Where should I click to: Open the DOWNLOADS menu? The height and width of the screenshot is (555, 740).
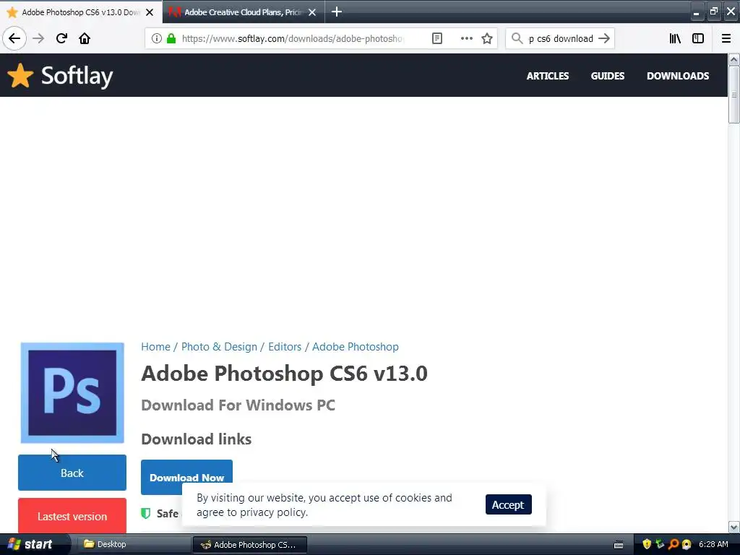(x=678, y=76)
